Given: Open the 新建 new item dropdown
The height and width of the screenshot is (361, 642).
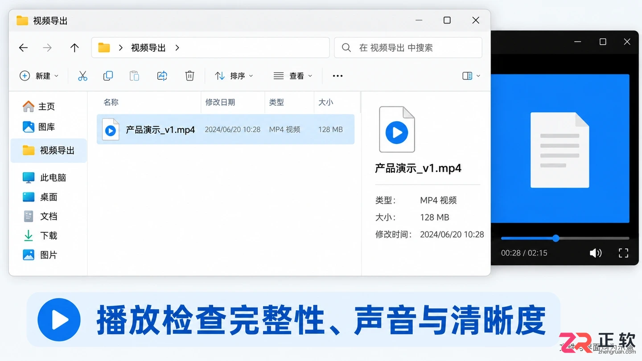Looking at the screenshot, I should [39, 76].
